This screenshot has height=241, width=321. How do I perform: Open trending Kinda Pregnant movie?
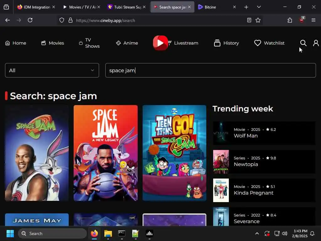pos(264,190)
